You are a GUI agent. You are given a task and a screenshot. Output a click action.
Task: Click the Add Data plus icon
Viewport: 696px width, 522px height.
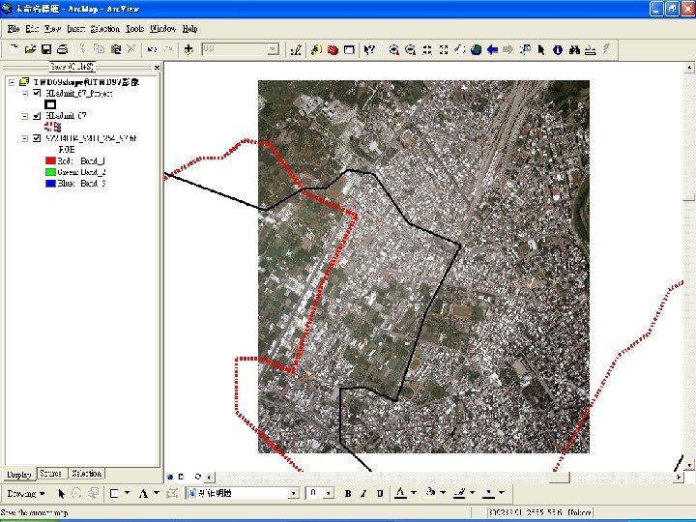[x=188, y=49]
